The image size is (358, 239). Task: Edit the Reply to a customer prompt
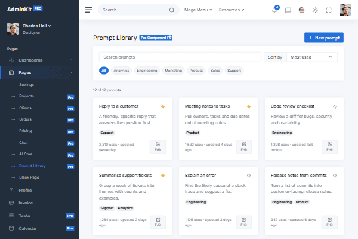pyautogui.click(x=158, y=147)
